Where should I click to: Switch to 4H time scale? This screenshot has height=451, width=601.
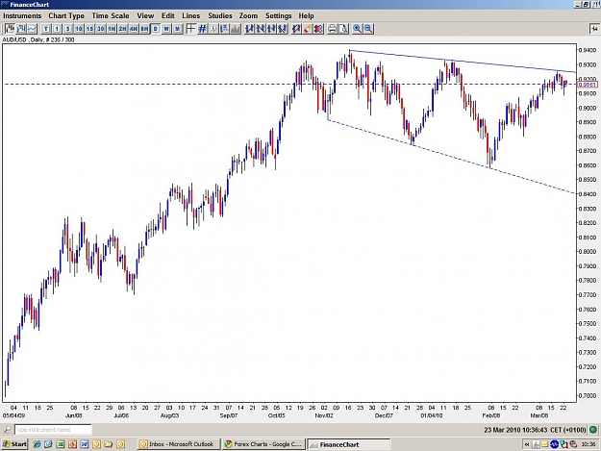(x=133, y=29)
